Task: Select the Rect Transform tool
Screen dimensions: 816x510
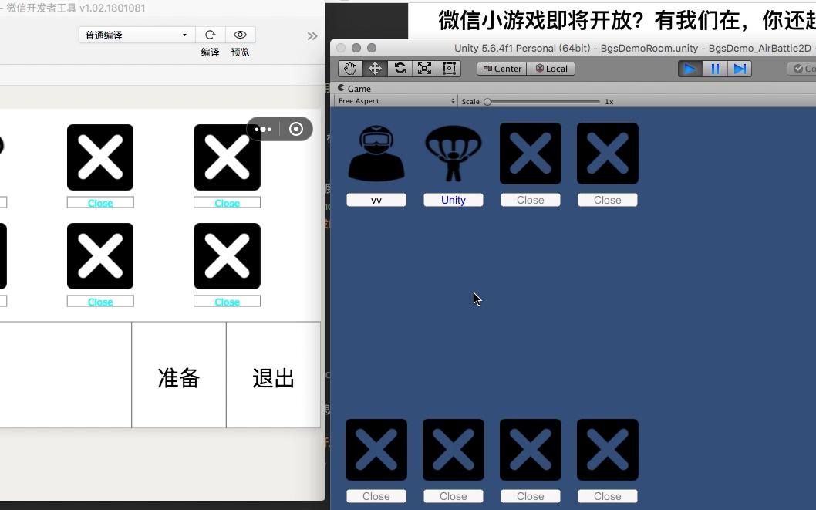Action: point(448,68)
